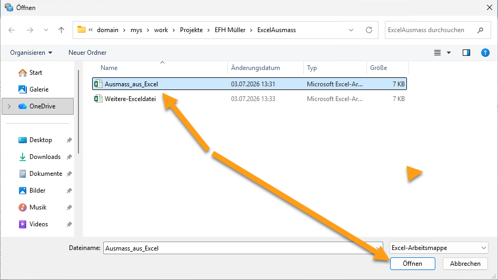498x280 pixels.
Task: Edit the Dateiname text field
Action: tap(243, 248)
